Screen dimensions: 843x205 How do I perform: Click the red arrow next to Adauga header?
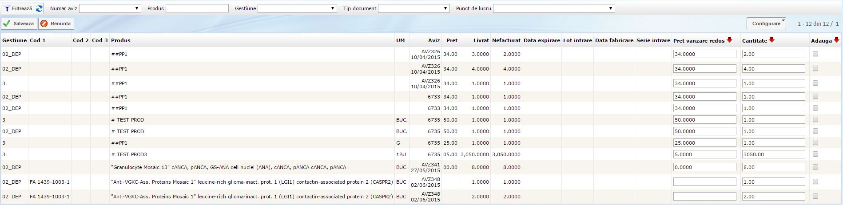click(x=836, y=40)
